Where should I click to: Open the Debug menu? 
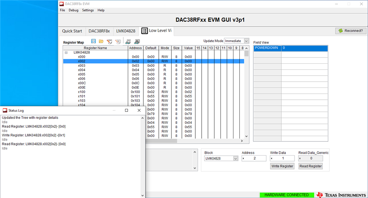pyautogui.click(x=73, y=10)
